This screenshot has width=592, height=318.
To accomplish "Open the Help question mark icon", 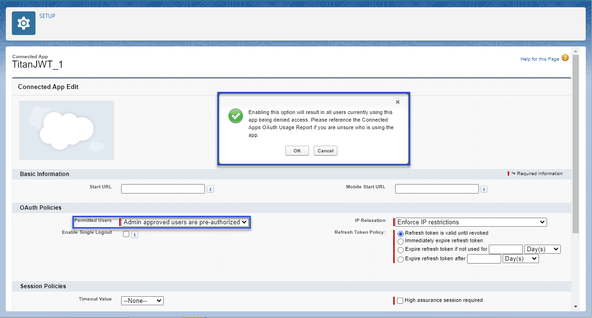I will 565,57.
